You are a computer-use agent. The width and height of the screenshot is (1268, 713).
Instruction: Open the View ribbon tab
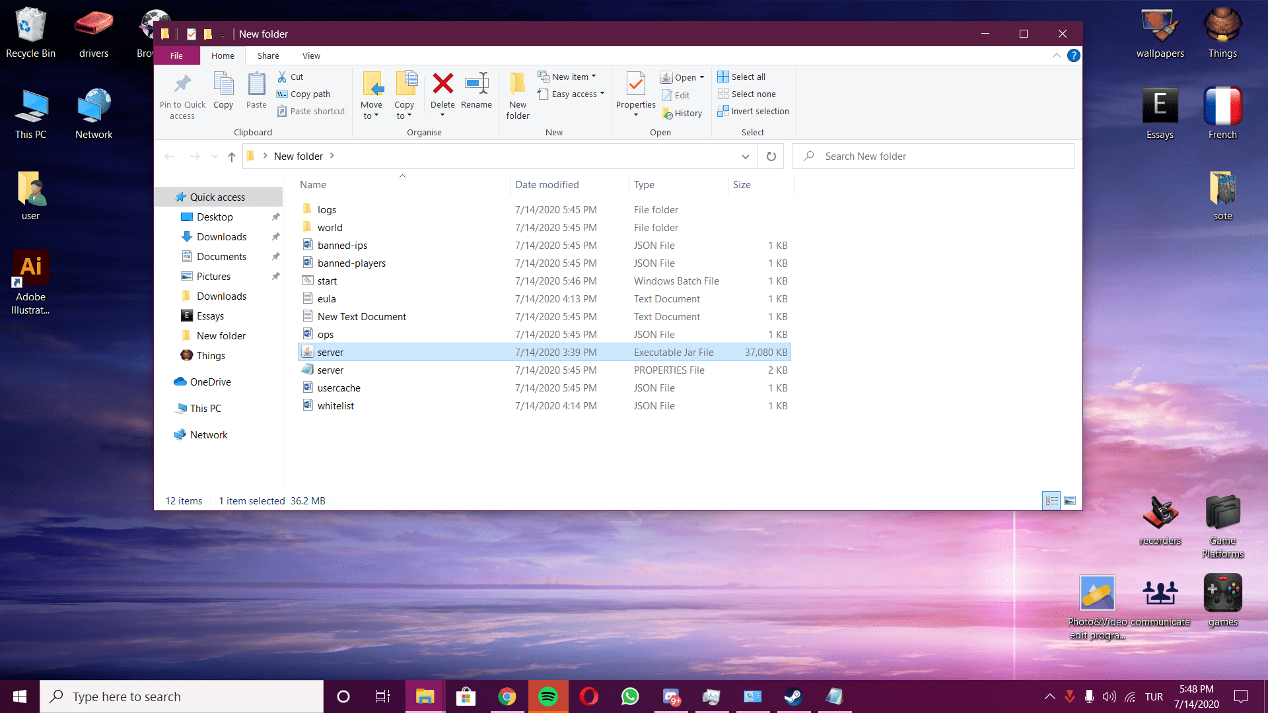tap(311, 55)
